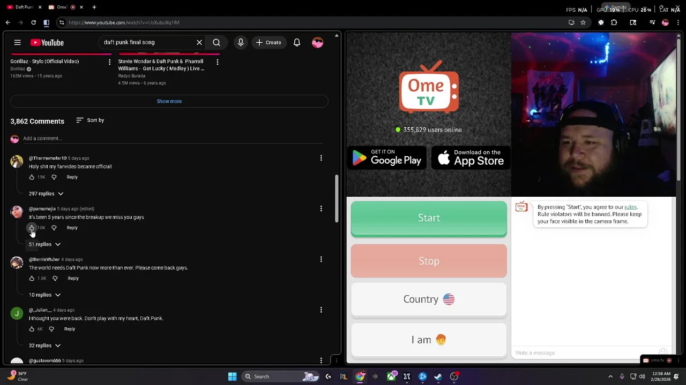This screenshot has height=385, width=686.
Task: Focus the Add a comment field
Action: pos(173,138)
